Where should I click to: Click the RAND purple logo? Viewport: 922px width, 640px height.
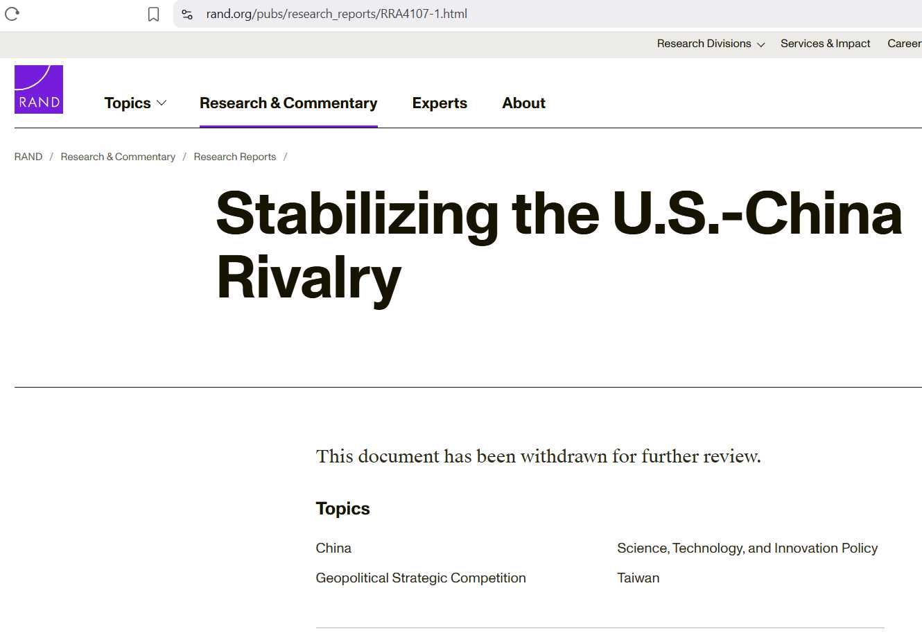pyautogui.click(x=39, y=89)
